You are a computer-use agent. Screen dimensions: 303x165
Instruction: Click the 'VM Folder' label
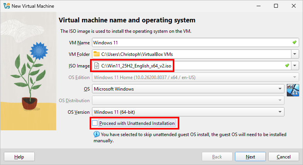[x=79, y=54]
